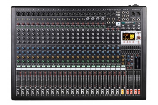
Task: Click the channel 1 combo XLR input jack
Action: (18, 14)
